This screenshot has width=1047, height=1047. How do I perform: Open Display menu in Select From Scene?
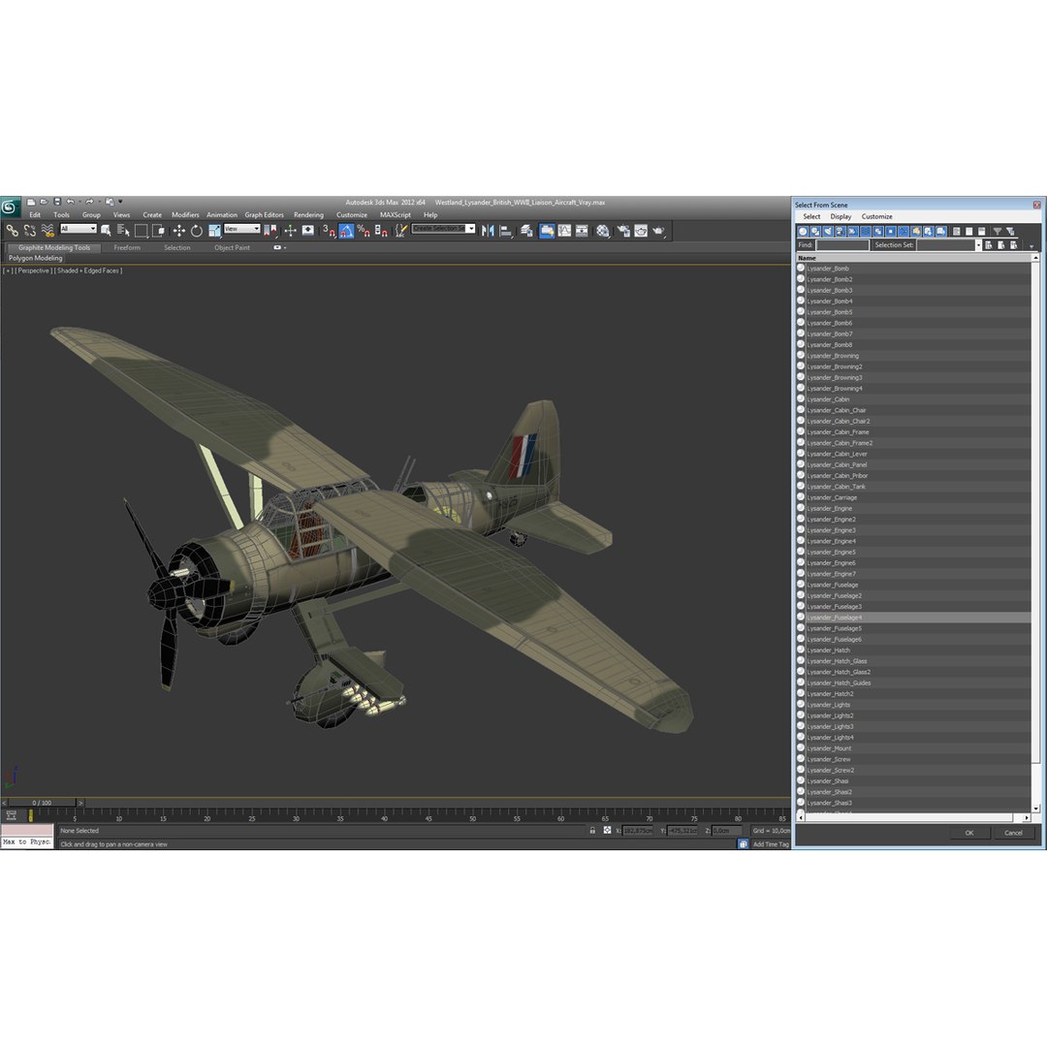(x=840, y=216)
